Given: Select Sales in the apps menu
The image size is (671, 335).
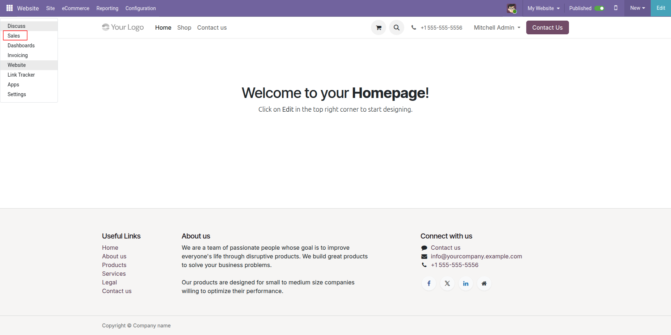Looking at the screenshot, I should pyautogui.click(x=29, y=36).
